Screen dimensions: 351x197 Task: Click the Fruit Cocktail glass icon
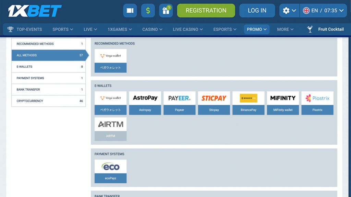pos(310,29)
